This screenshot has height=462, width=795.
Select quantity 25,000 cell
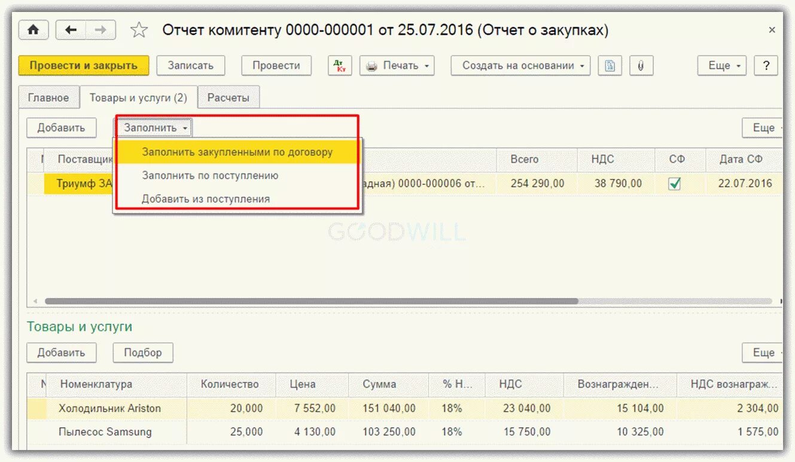[x=232, y=431]
